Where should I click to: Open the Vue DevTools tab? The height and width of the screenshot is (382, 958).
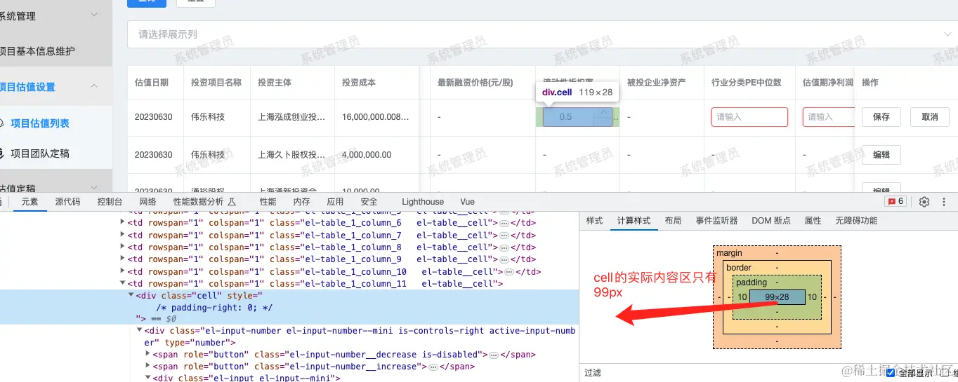tap(467, 202)
